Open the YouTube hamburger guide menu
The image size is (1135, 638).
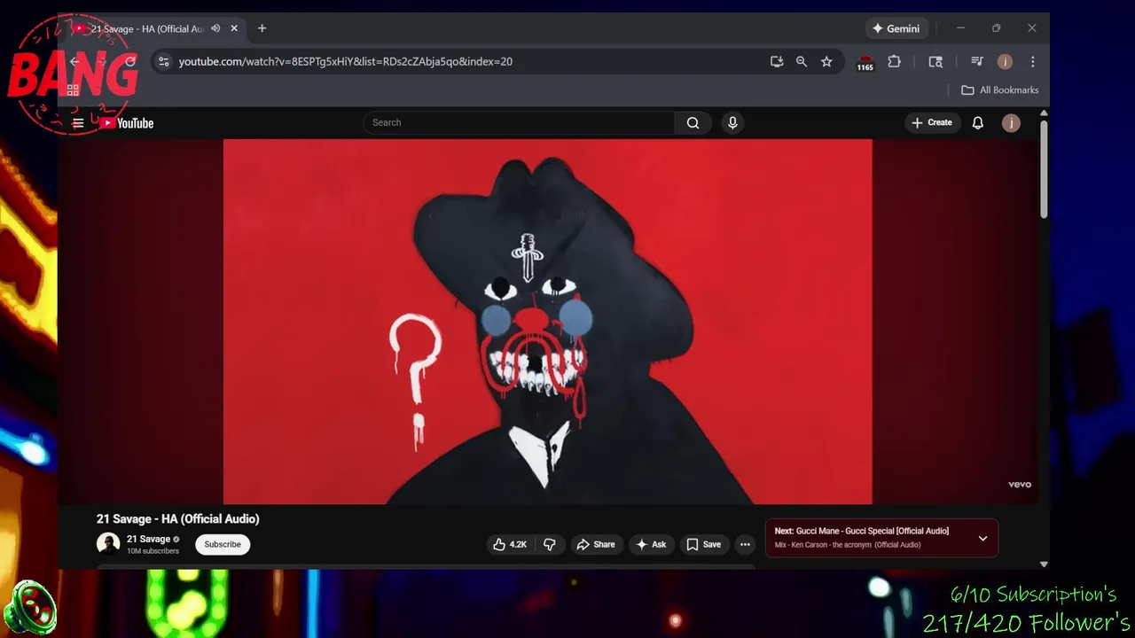(78, 123)
